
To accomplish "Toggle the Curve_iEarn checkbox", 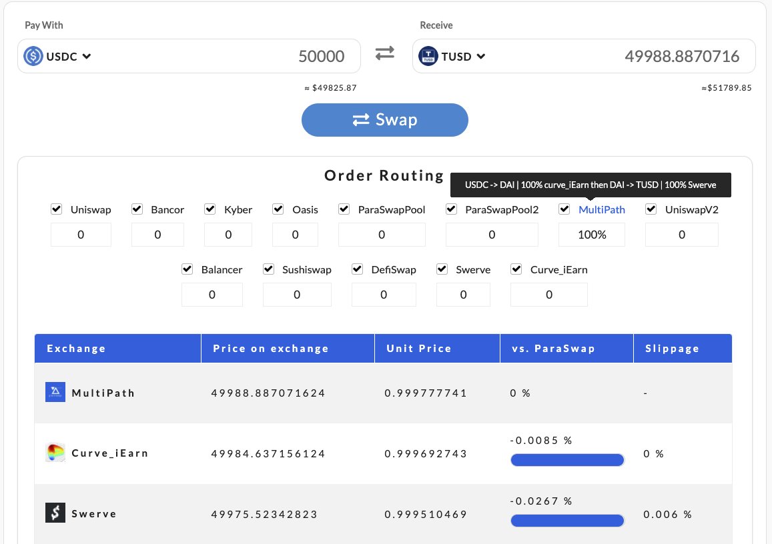I will click(x=516, y=269).
